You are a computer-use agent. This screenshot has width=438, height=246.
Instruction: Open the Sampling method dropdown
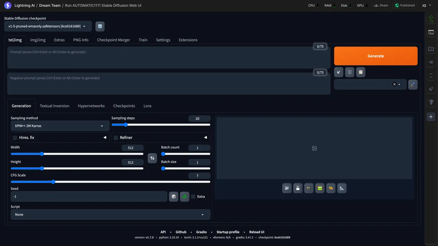click(x=60, y=126)
